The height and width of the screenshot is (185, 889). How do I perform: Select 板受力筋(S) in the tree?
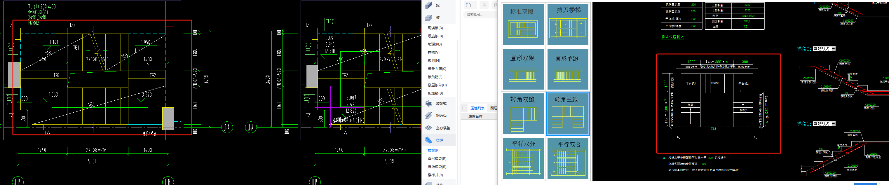pyautogui.click(x=437, y=69)
